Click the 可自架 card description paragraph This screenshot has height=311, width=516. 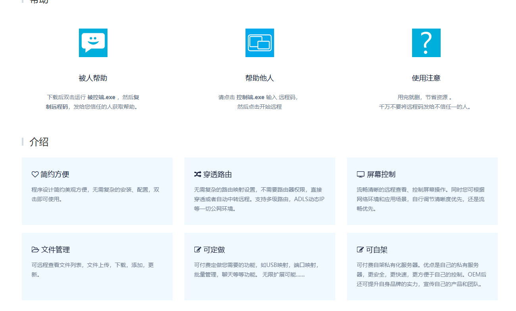pos(421,275)
